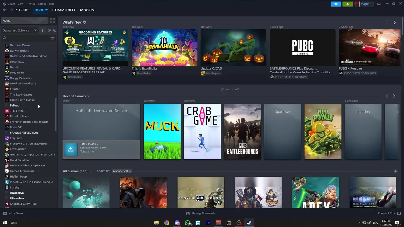Open the M3GON profile tab
404x227 pixels.
point(87,10)
